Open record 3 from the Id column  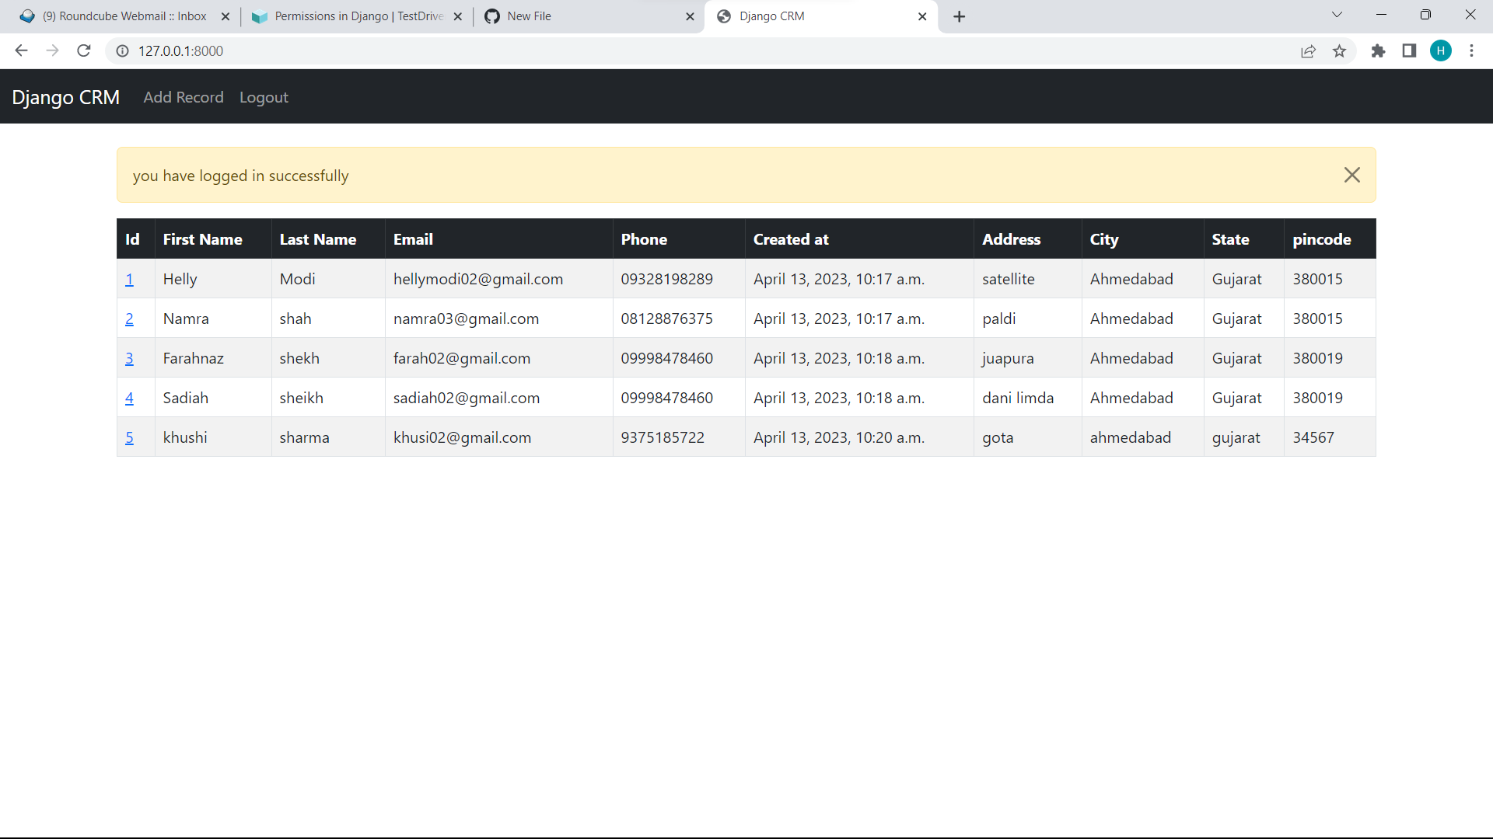(x=129, y=358)
